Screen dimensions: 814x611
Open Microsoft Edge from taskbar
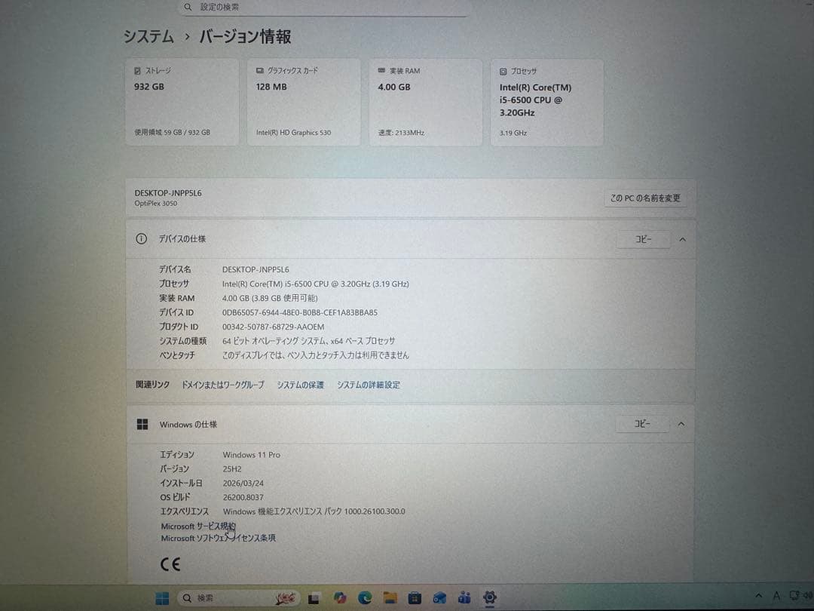coord(365,598)
